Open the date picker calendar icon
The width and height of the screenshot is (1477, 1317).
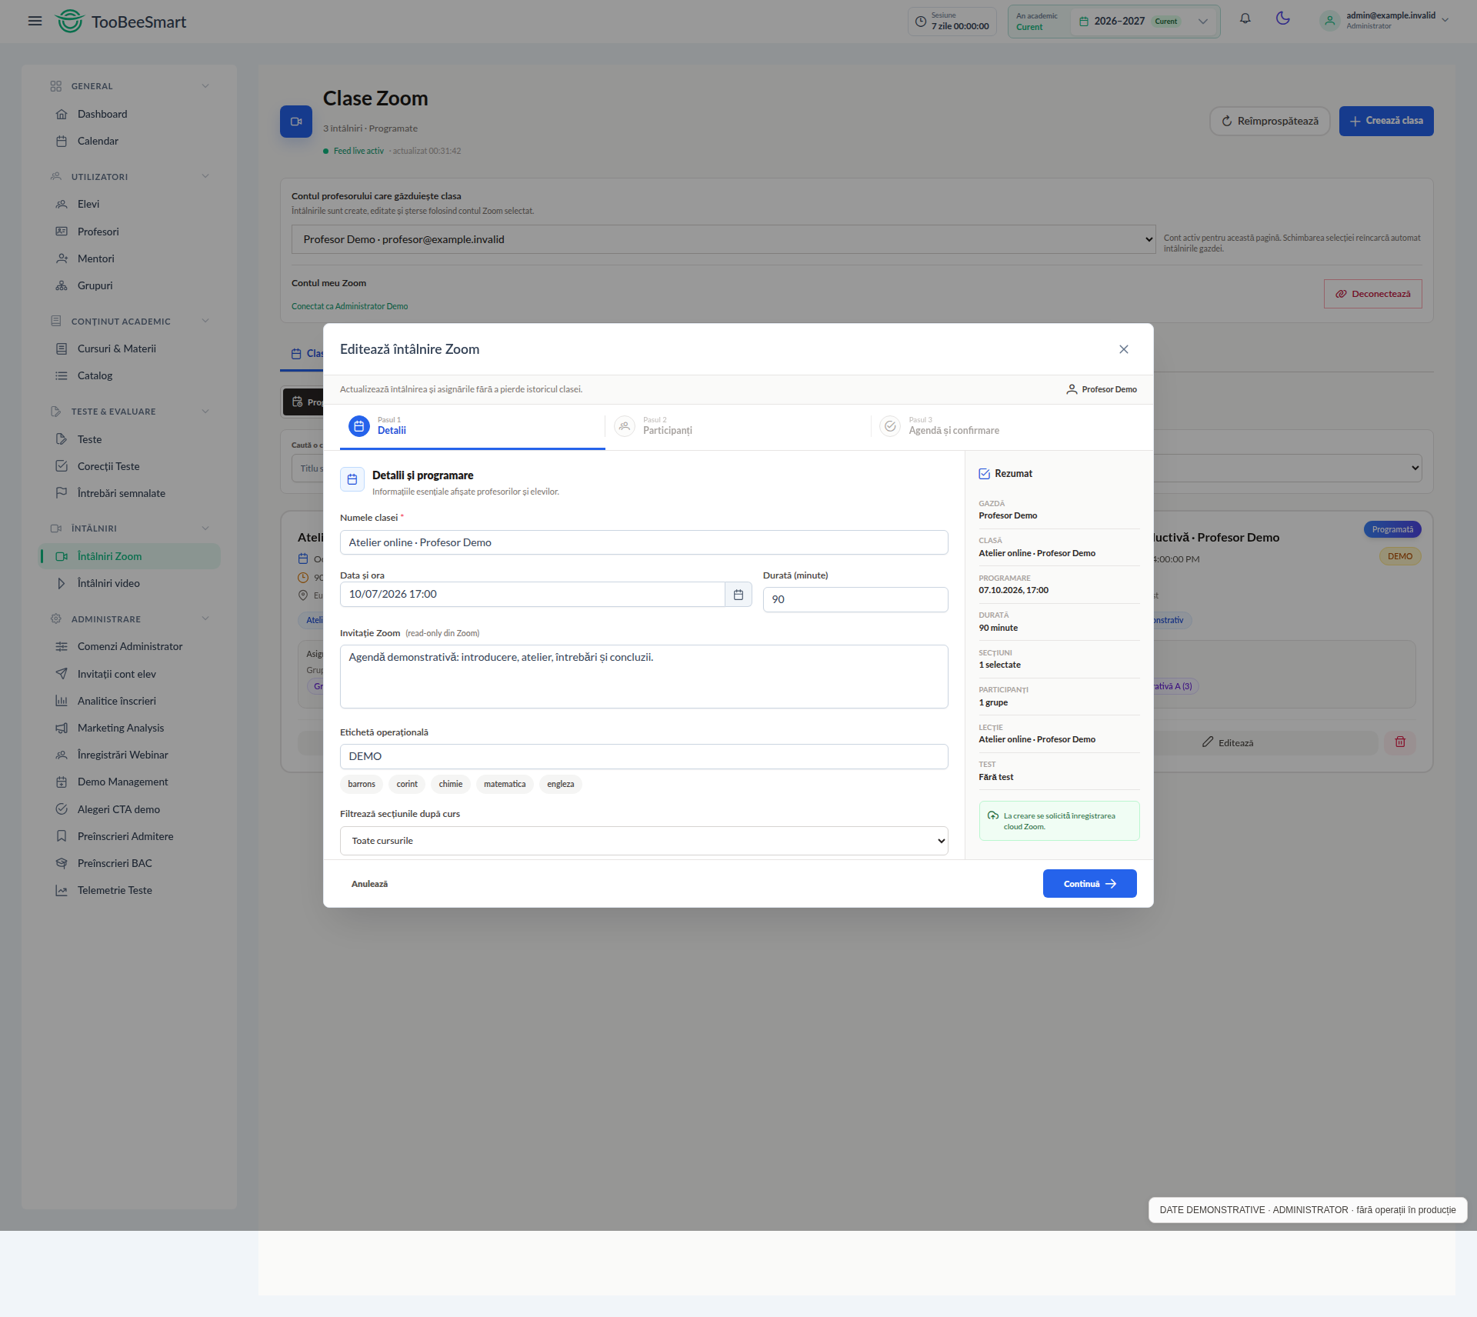(x=738, y=594)
